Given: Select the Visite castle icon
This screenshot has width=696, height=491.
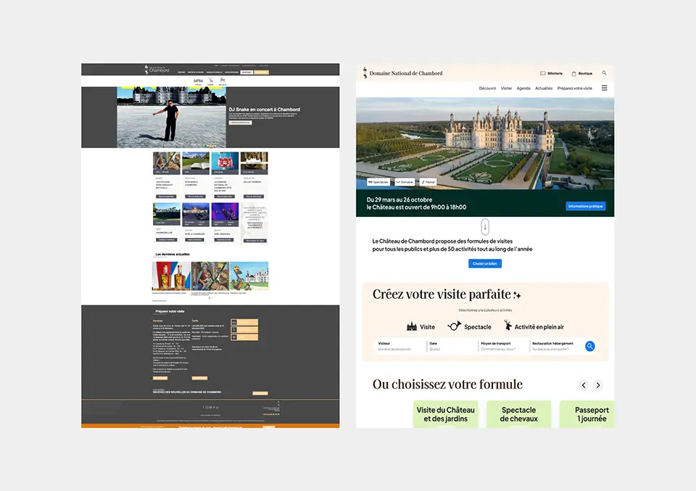Looking at the screenshot, I should [x=412, y=326].
